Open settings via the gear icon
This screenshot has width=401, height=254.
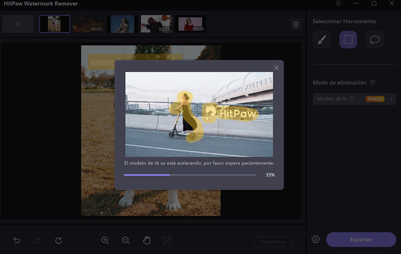316,239
